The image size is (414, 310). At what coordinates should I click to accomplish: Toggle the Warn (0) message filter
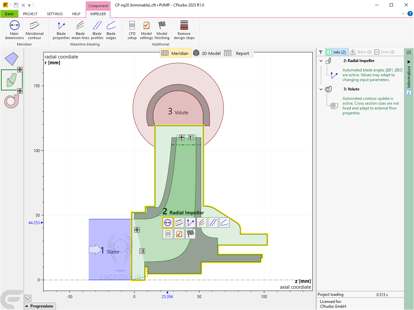coord(361,52)
